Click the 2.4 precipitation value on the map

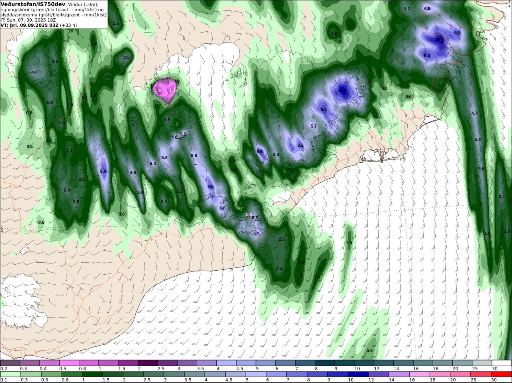click(x=279, y=269)
